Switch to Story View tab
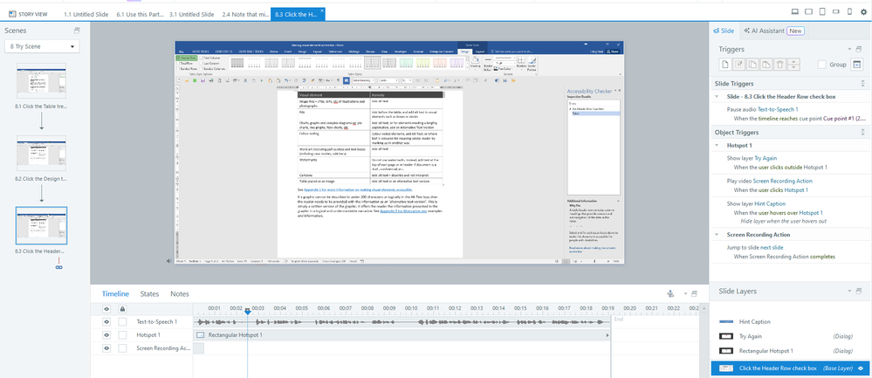The width and height of the screenshot is (872, 378). click(29, 13)
